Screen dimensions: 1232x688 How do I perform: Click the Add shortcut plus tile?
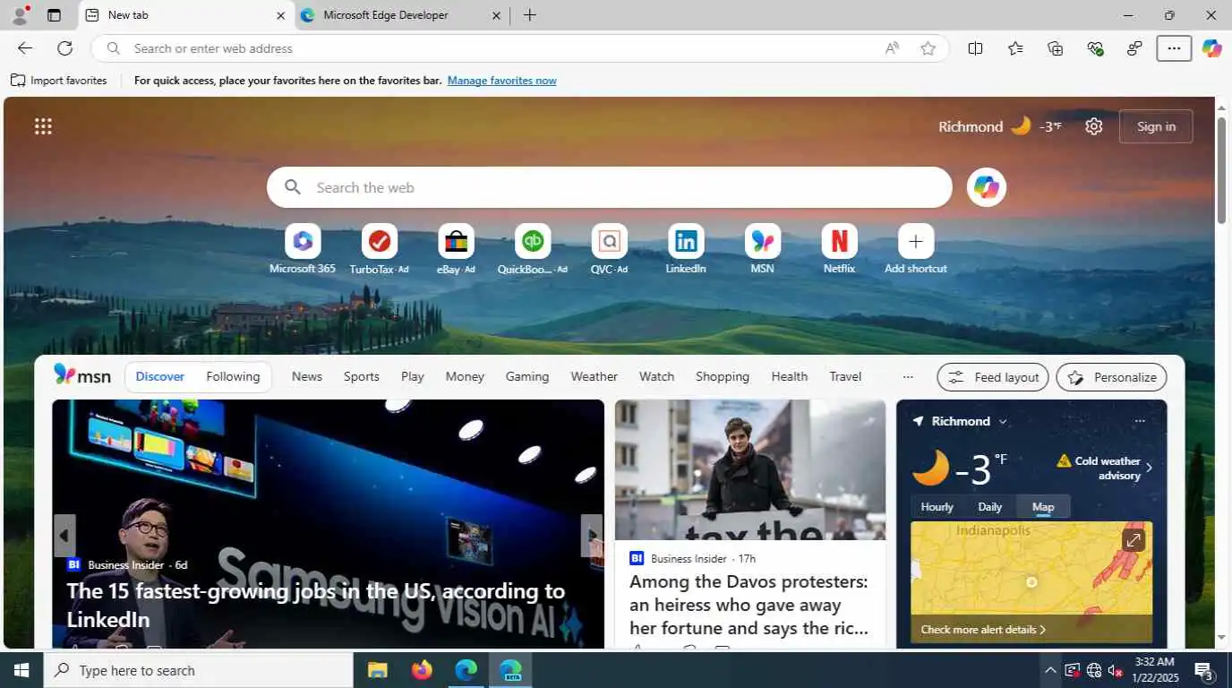[915, 249]
